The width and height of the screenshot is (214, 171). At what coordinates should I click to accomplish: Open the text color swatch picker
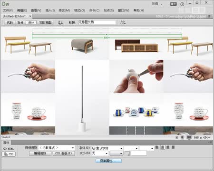(x=127, y=153)
